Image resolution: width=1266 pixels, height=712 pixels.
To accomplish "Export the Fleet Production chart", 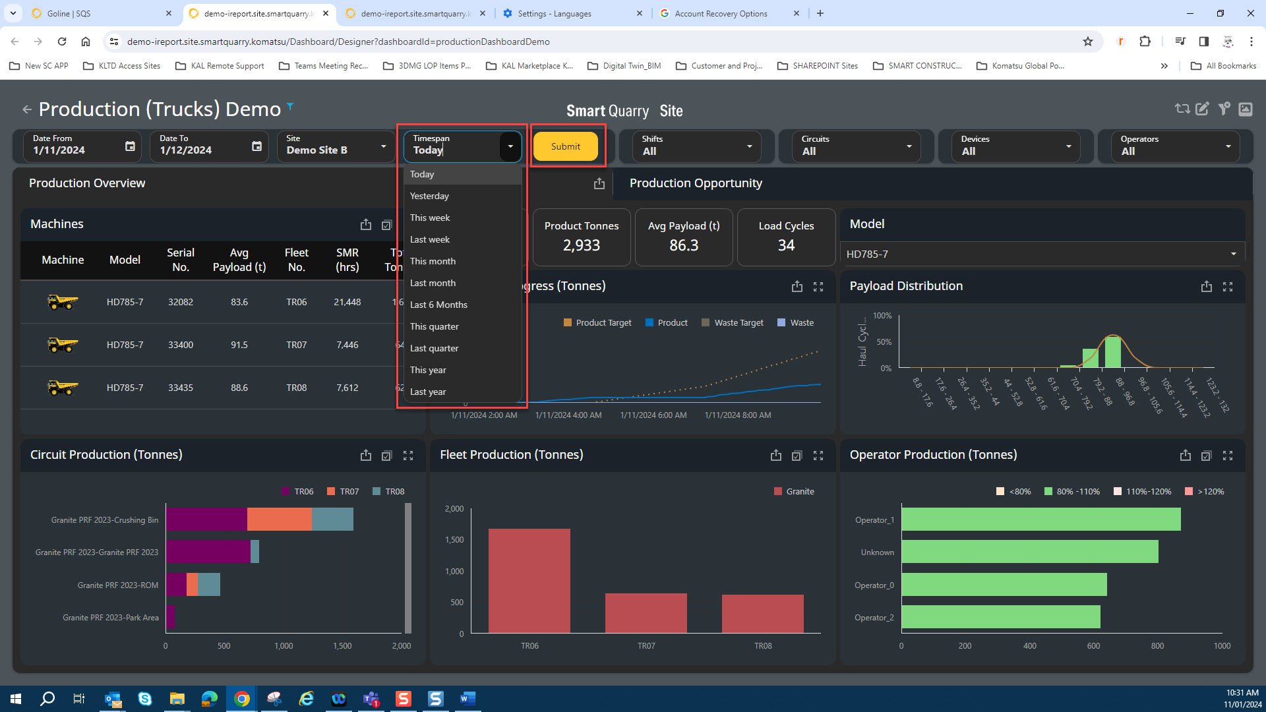I will point(776,455).
